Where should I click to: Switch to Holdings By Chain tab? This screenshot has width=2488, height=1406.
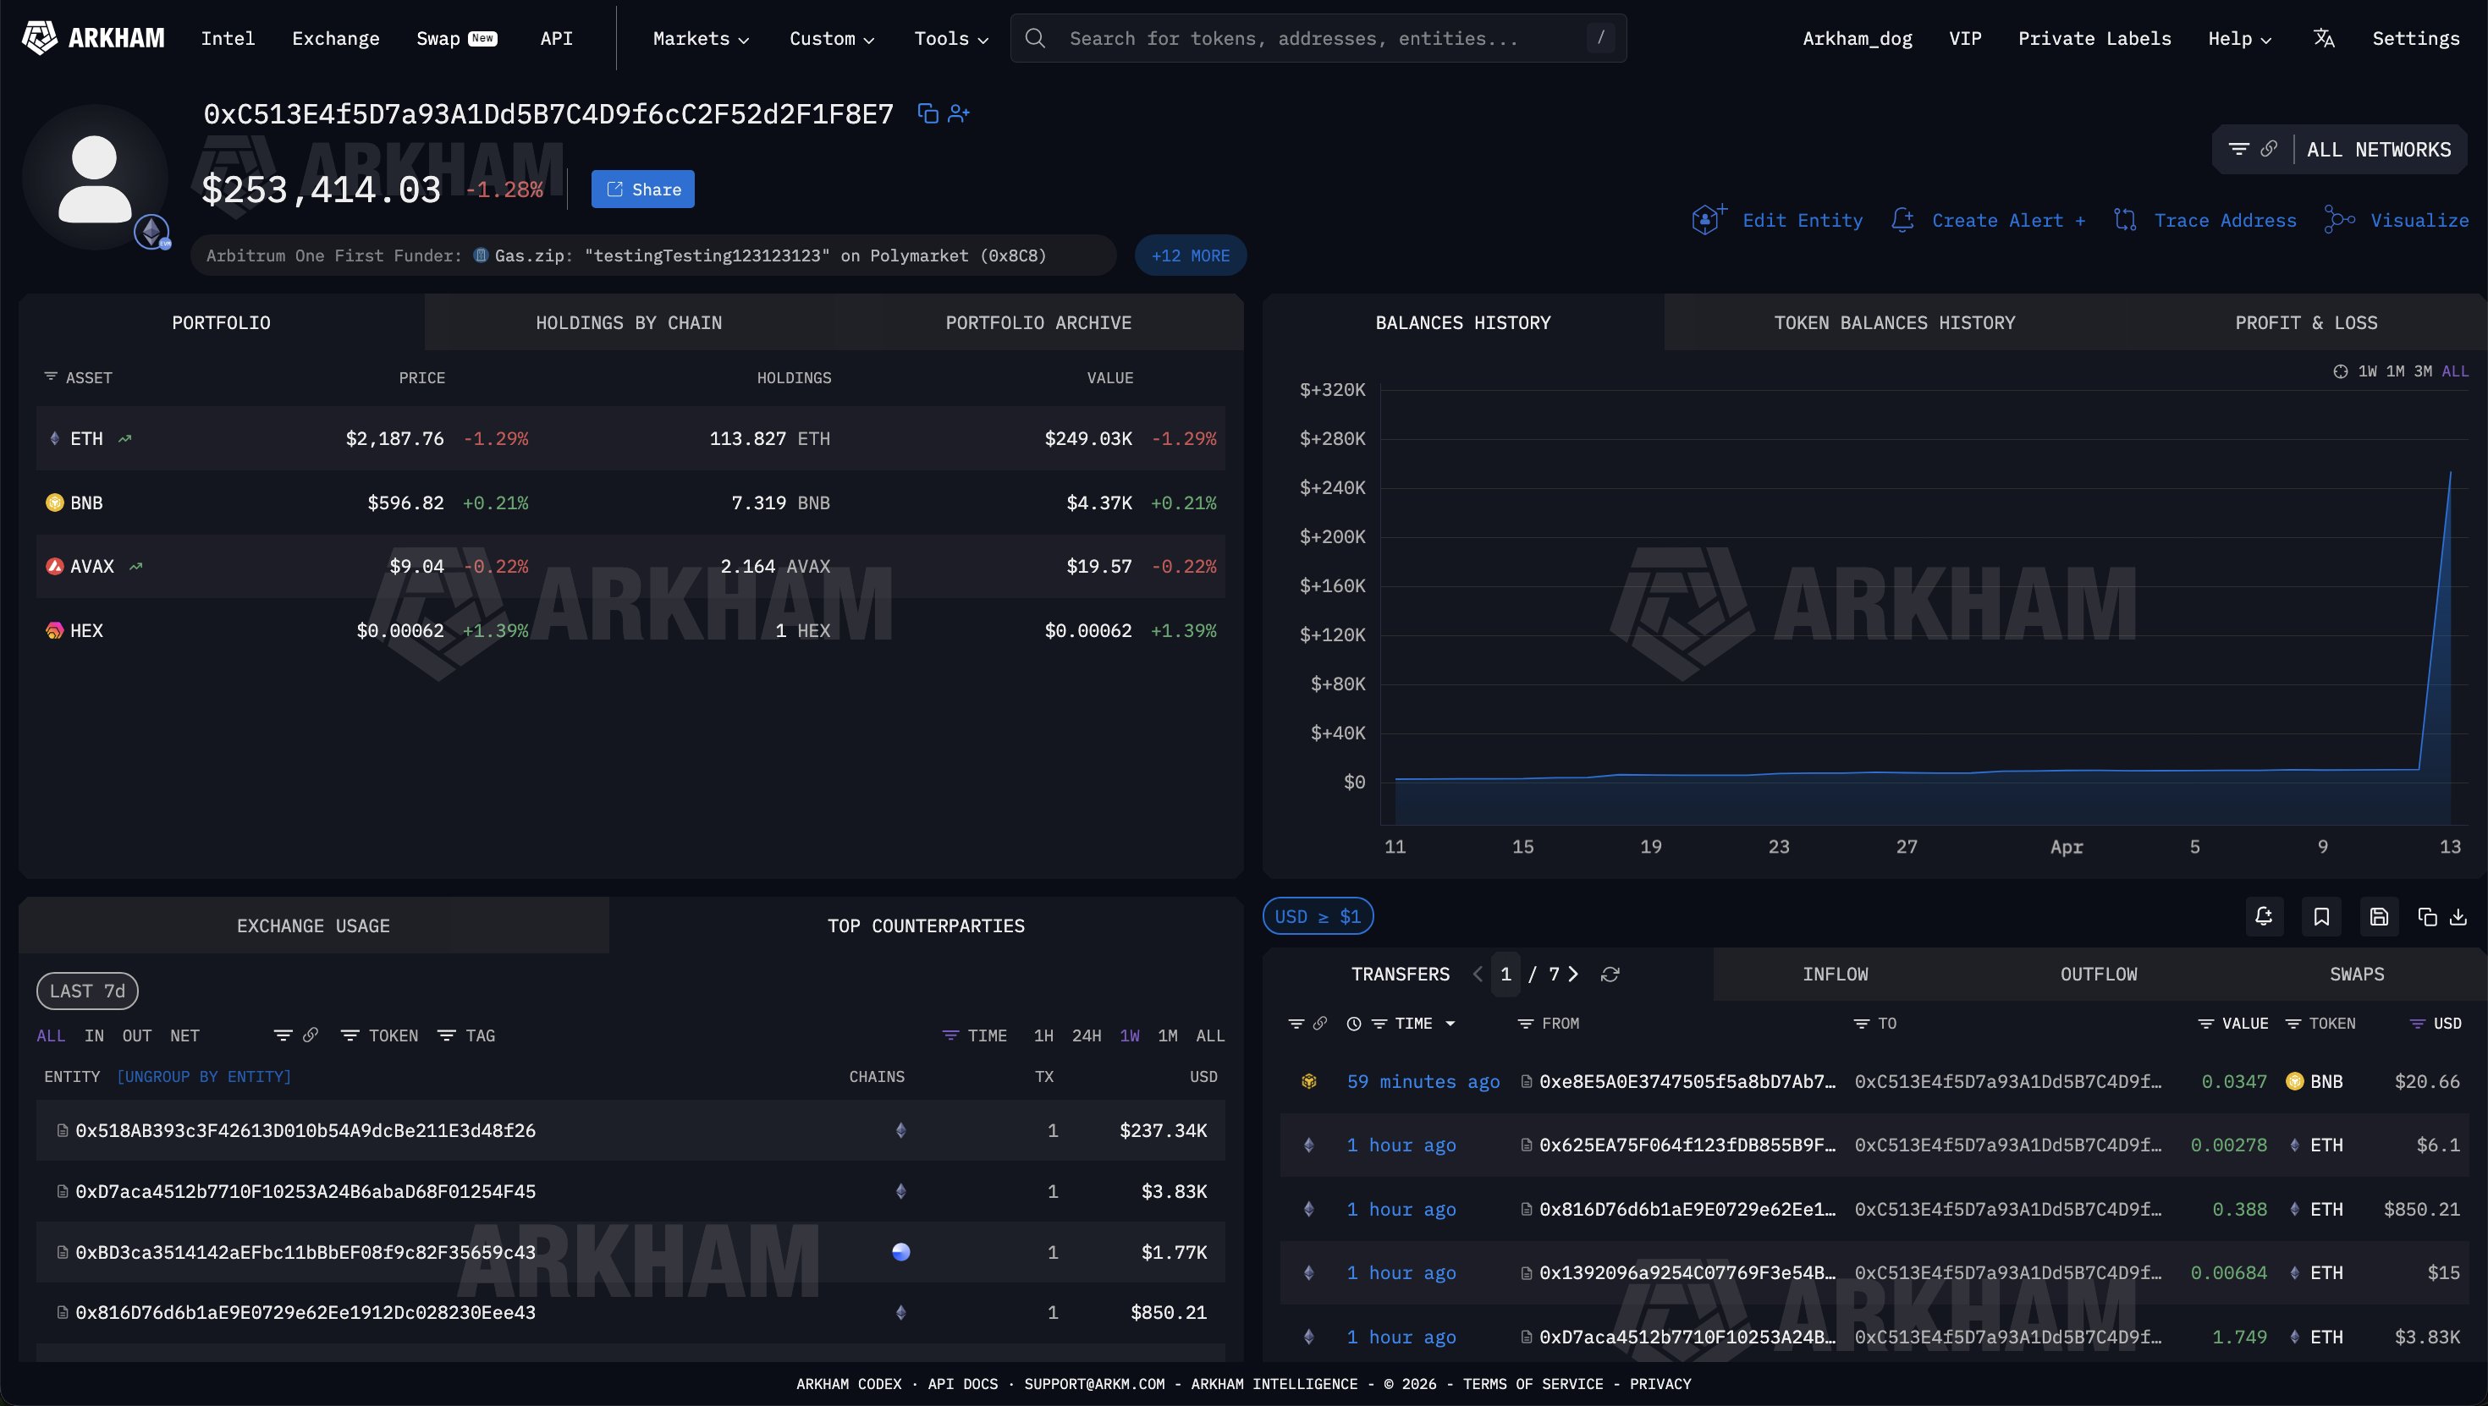click(629, 322)
